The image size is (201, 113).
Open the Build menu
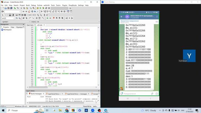pos(28,5)
